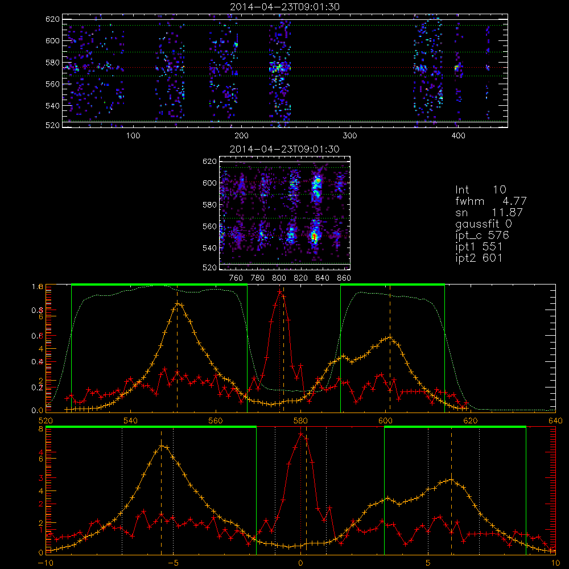Image resolution: width=569 pixels, height=569 pixels.
Task: Click x-axis label 860 on small middle image
Action: [x=344, y=278]
